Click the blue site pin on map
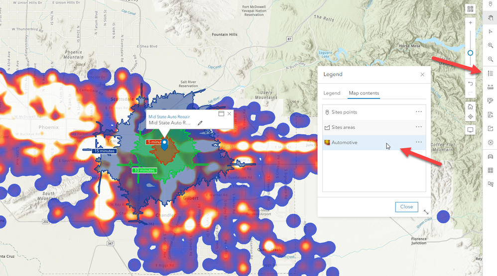Viewport: 497px width, 276px height. pos(164,145)
